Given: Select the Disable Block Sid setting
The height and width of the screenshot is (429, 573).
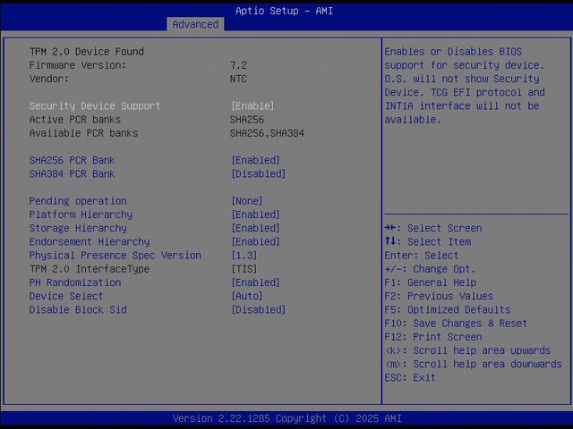Looking at the screenshot, I should tap(78, 310).
